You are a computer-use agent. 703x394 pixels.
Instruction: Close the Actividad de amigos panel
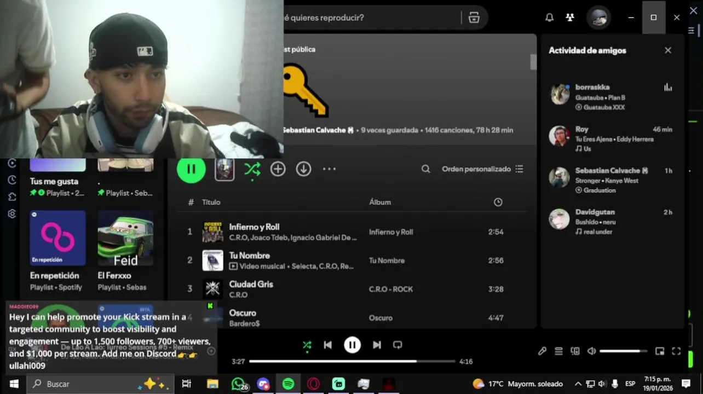tap(668, 50)
